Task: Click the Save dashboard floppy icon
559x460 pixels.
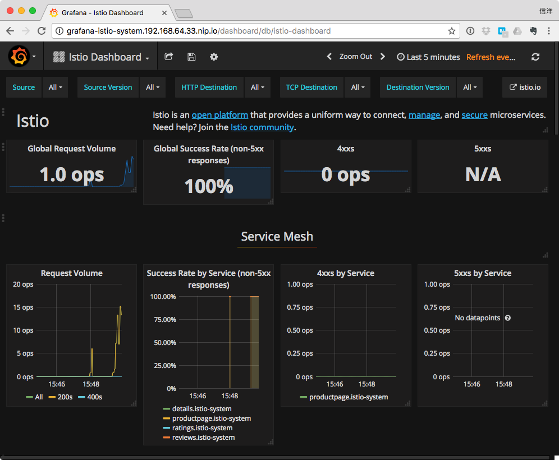Action: (191, 57)
